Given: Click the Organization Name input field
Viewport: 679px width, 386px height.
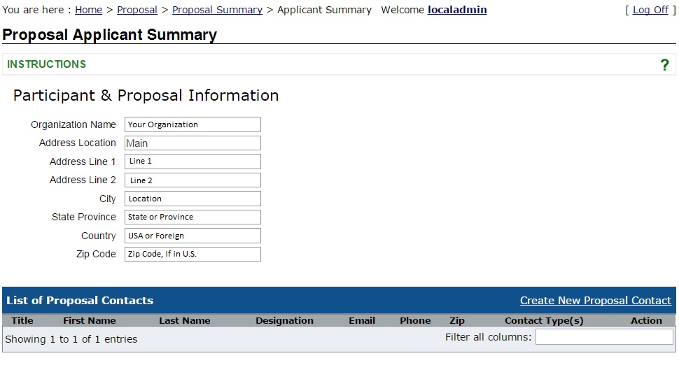Looking at the screenshot, I should click(192, 124).
